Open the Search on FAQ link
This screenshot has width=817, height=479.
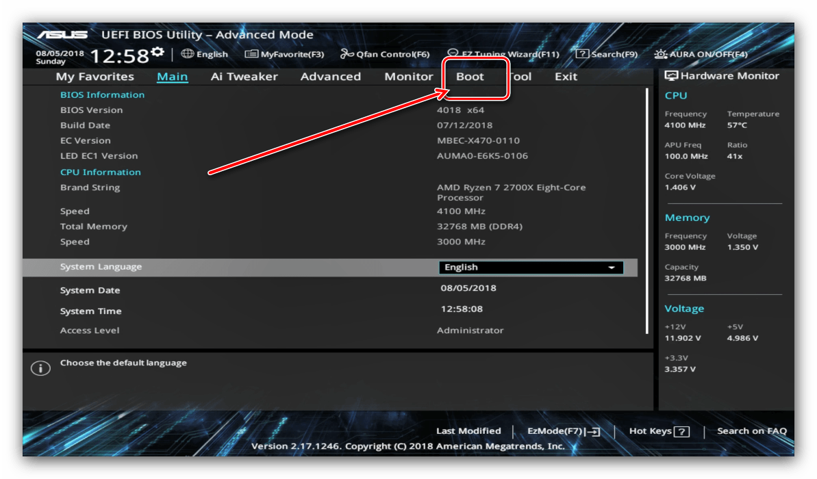point(751,431)
